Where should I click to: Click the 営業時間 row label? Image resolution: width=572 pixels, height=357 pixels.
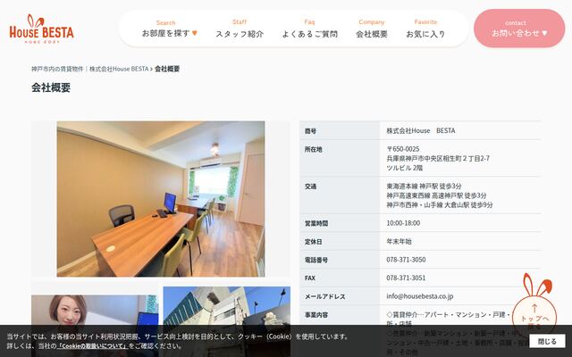pyautogui.click(x=316, y=223)
